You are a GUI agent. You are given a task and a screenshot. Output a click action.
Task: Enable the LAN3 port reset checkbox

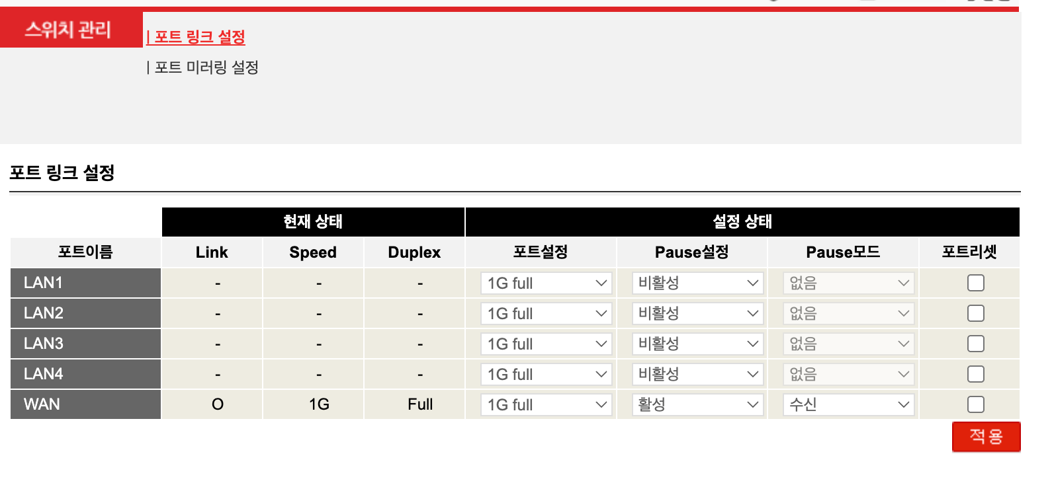pos(975,344)
